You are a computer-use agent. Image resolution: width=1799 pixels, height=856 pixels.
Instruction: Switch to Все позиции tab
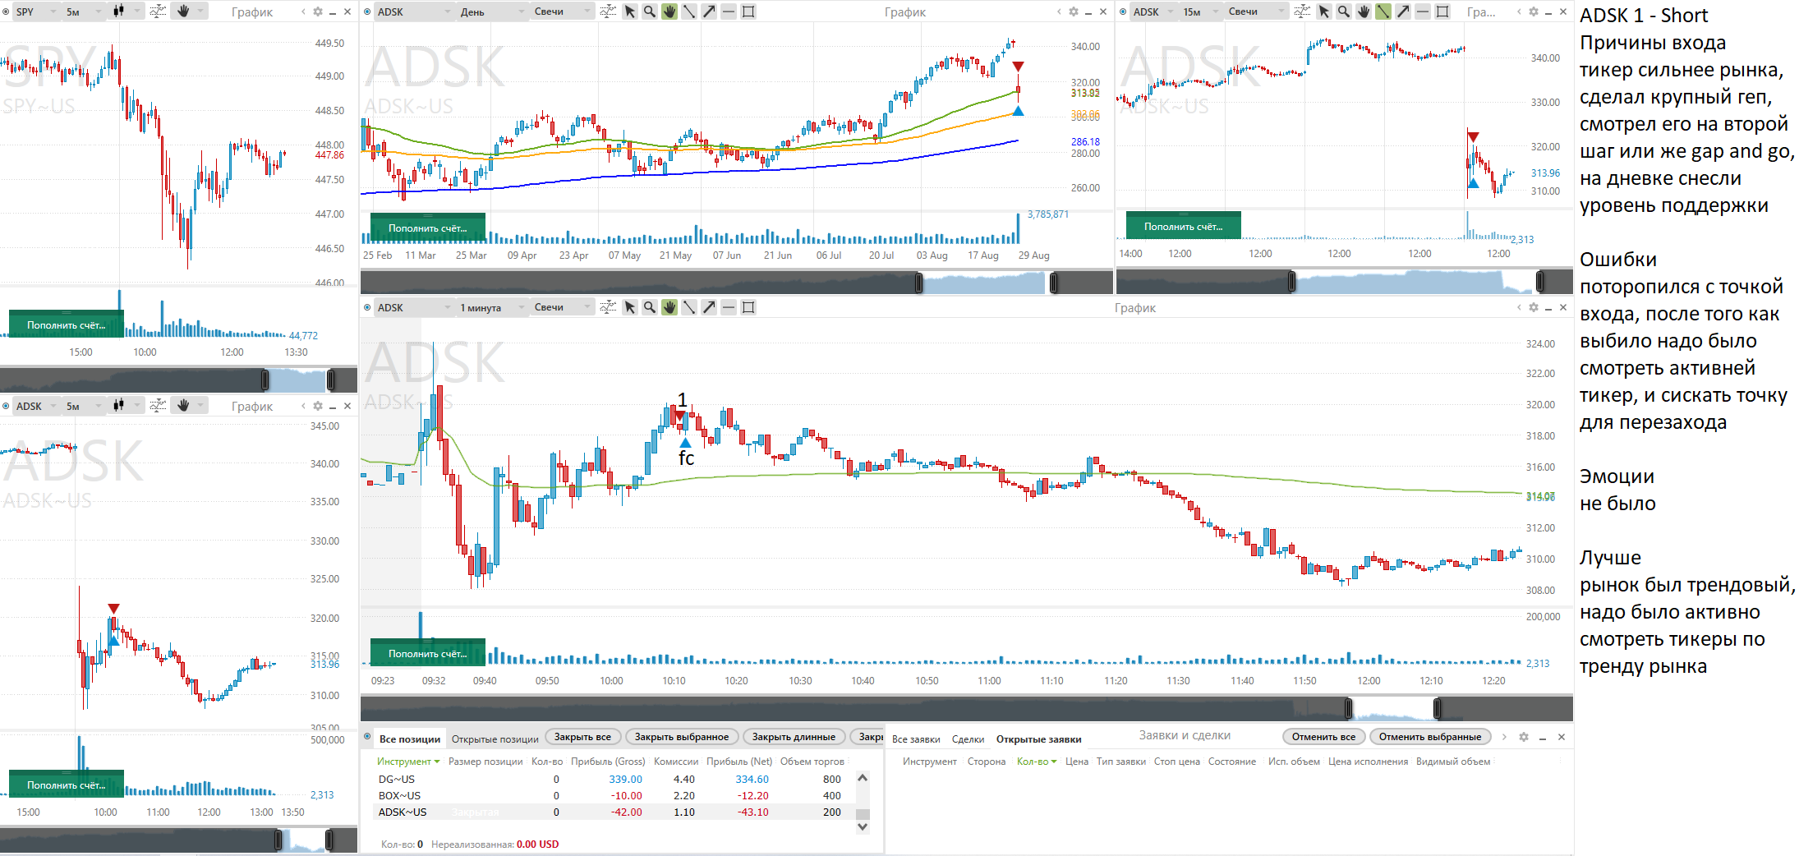click(410, 739)
